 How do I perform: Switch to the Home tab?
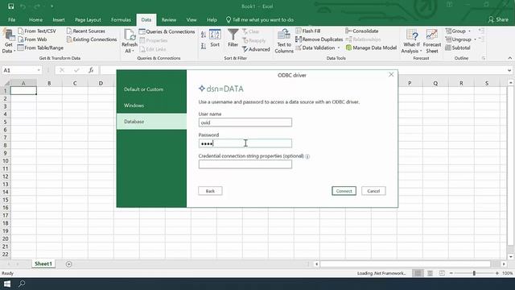(x=35, y=19)
